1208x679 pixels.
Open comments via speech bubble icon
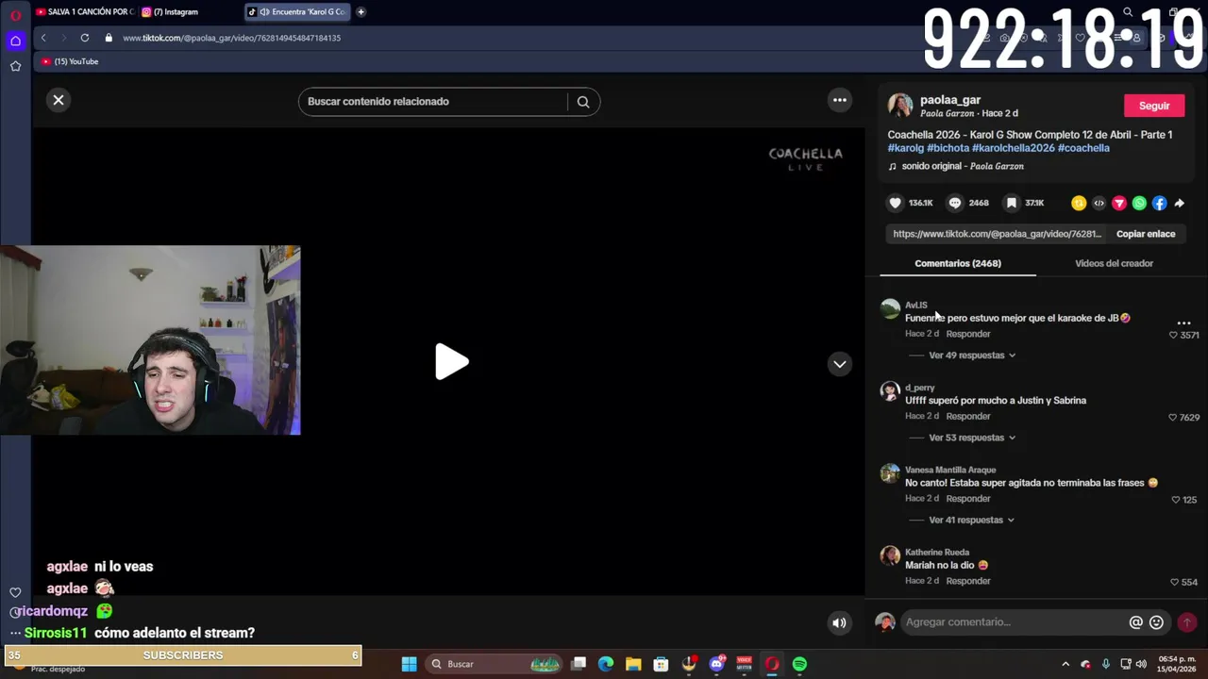click(955, 203)
